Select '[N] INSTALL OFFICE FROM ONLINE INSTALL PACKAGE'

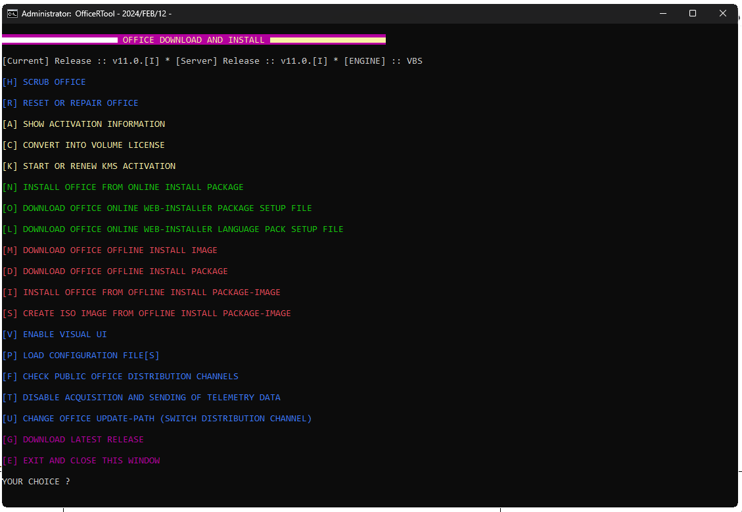pos(123,187)
